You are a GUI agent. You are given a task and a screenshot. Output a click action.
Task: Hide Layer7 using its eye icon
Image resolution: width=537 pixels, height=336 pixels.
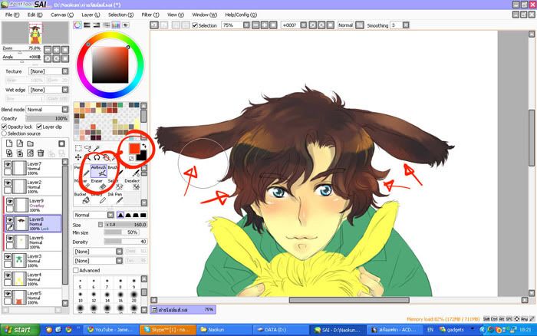[8, 165]
